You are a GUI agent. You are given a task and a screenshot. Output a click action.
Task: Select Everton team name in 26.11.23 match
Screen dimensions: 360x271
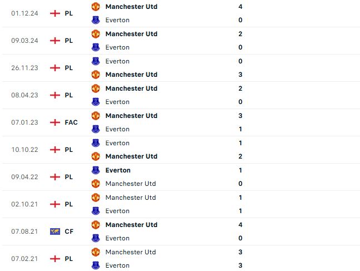click(x=117, y=61)
